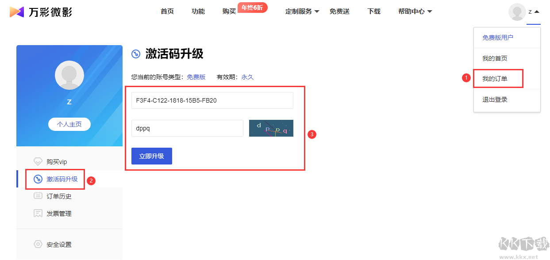550x260 pixels.
Task: Select 功能 in the navigation bar
Action: pyautogui.click(x=198, y=11)
